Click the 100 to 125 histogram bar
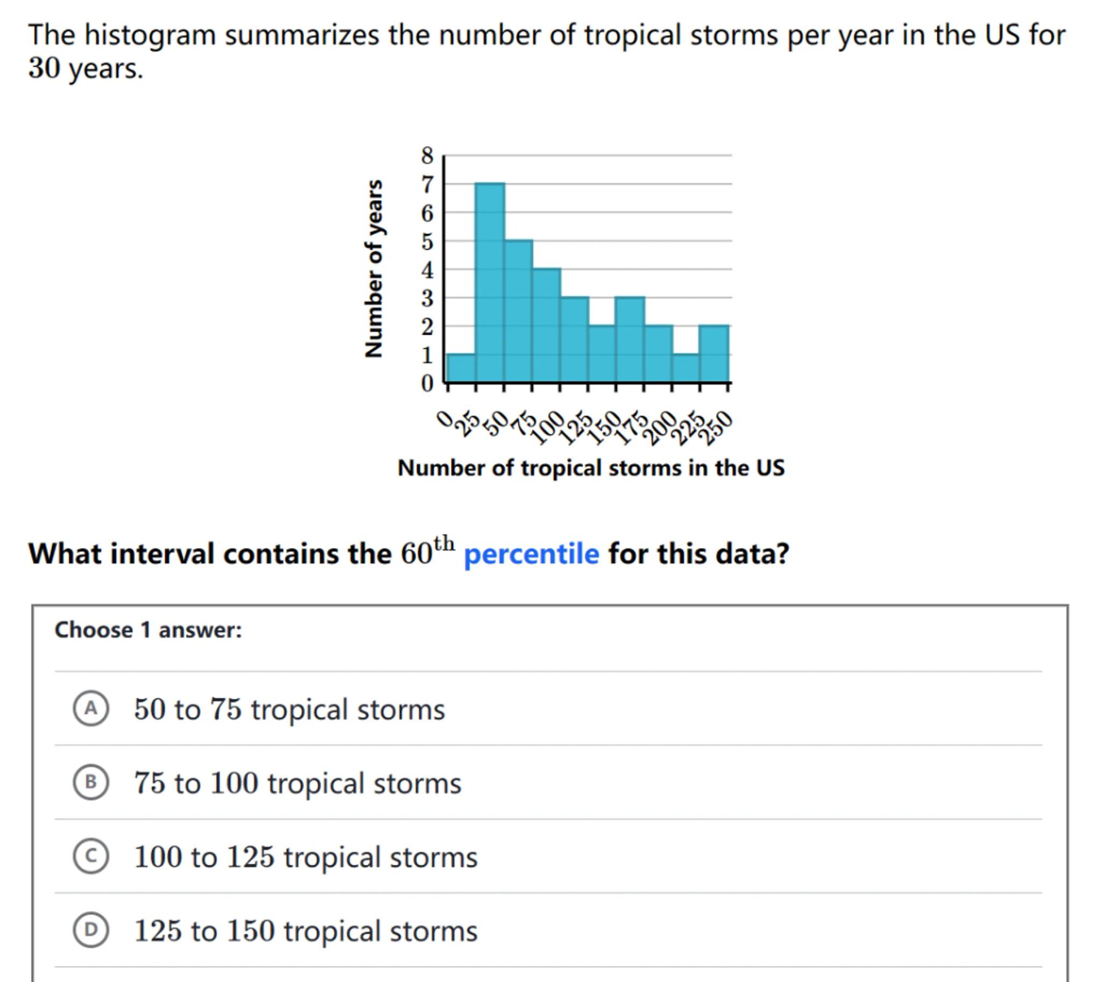This screenshot has height=982, width=1102. 574,340
